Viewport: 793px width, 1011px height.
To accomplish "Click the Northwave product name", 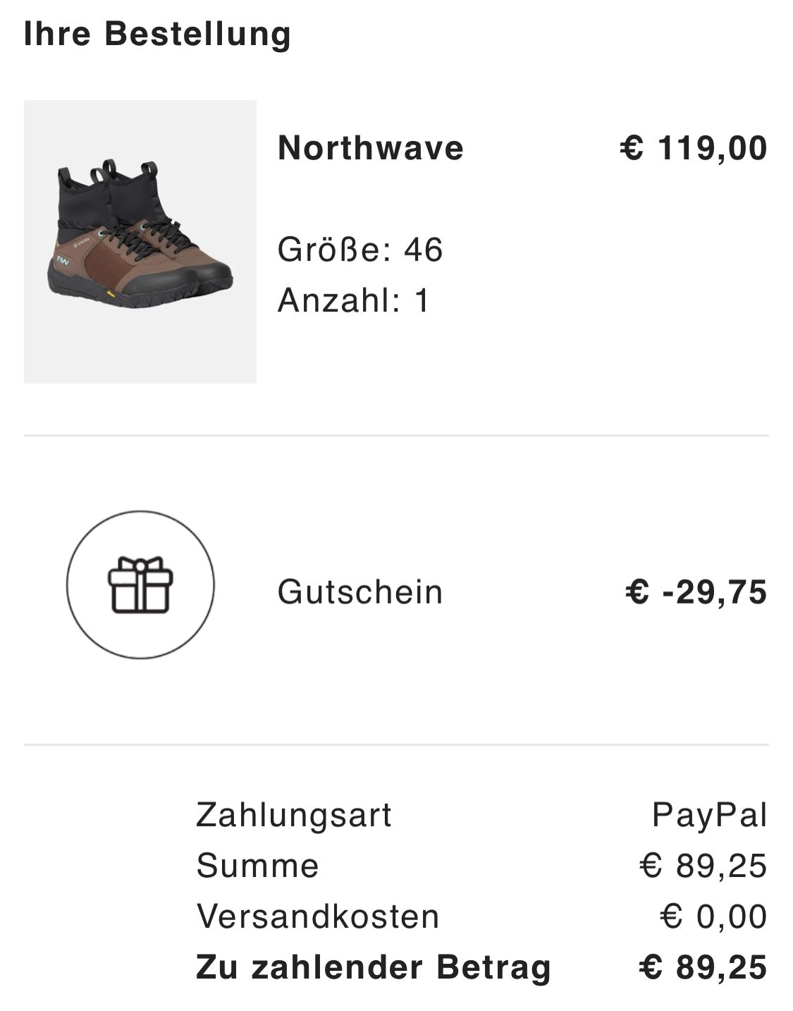I will click(371, 148).
